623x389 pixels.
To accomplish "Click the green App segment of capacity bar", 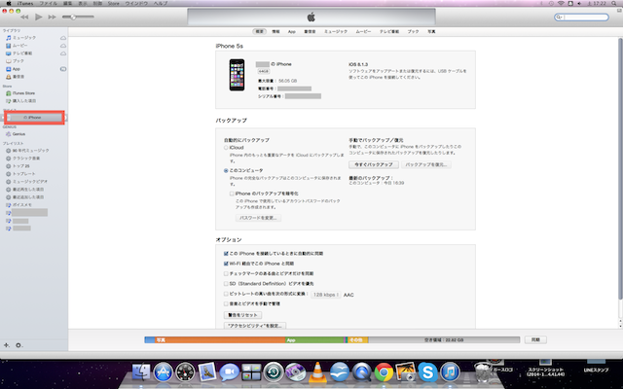I will [x=313, y=340].
